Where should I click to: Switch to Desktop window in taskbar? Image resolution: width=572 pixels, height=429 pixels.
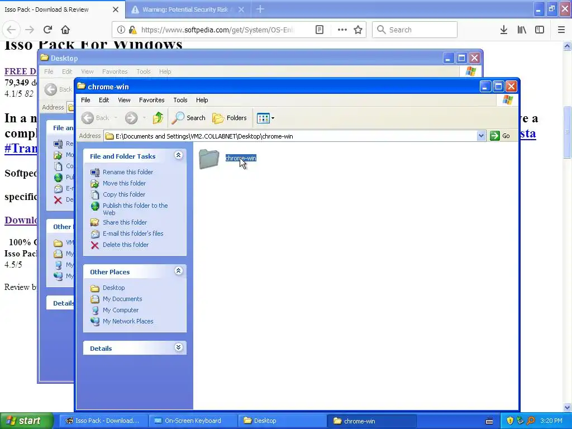click(282, 421)
